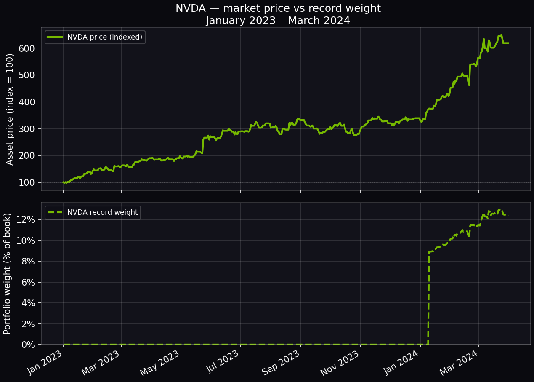Click the 200 tick on the price axis
This screenshot has width=534, height=382.
pyautogui.click(x=27, y=155)
